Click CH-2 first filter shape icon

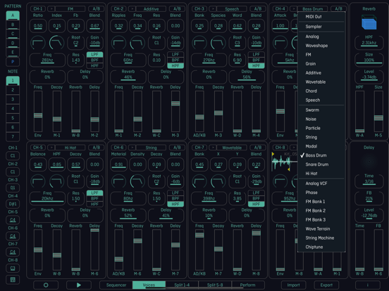(x=118, y=43)
